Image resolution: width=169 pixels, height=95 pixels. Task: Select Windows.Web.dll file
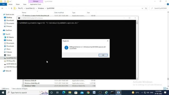pos(30,80)
